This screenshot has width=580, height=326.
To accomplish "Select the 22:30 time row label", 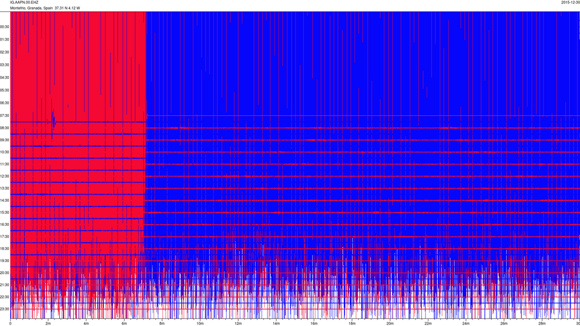I will (x=4, y=297).
